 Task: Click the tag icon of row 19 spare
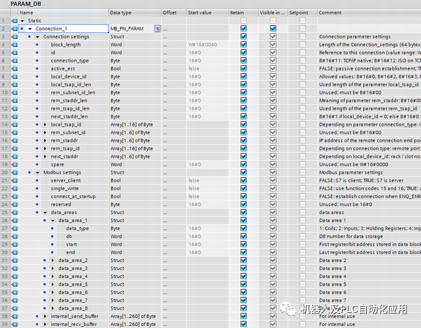tap(15, 165)
